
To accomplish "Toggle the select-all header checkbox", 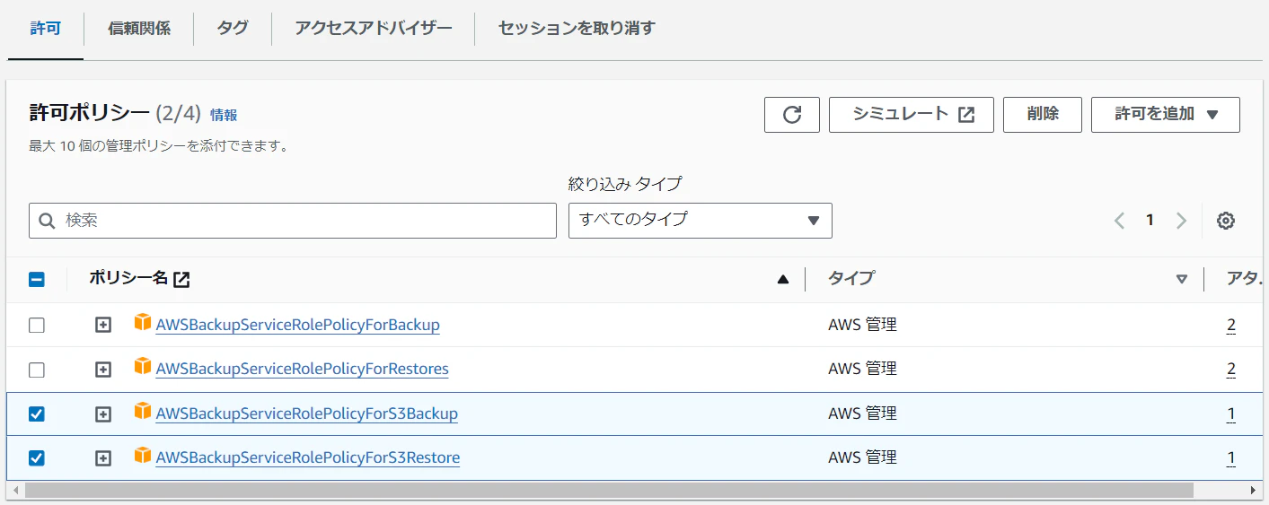I will 37,280.
